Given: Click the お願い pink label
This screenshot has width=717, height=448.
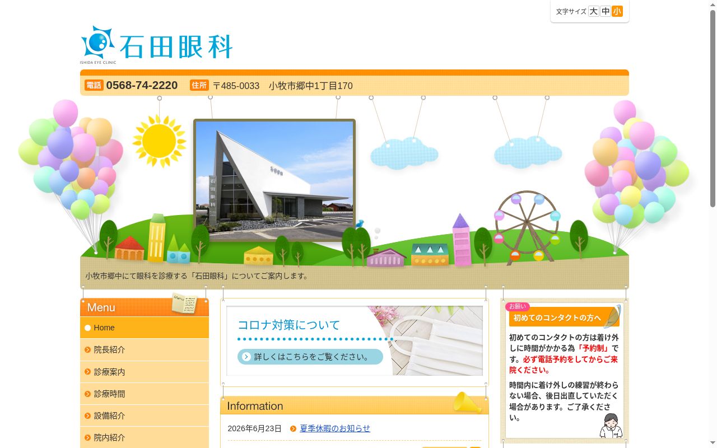Looking at the screenshot, I should point(518,306).
